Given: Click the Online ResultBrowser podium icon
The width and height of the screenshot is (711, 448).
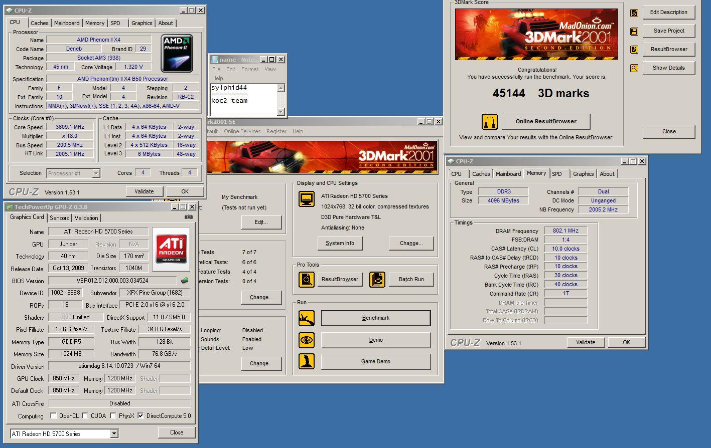Looking at the screenshot, I should coord(490,122).
